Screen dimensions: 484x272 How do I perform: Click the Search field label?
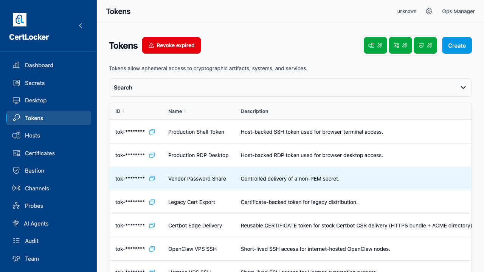(x=123, y=88)
